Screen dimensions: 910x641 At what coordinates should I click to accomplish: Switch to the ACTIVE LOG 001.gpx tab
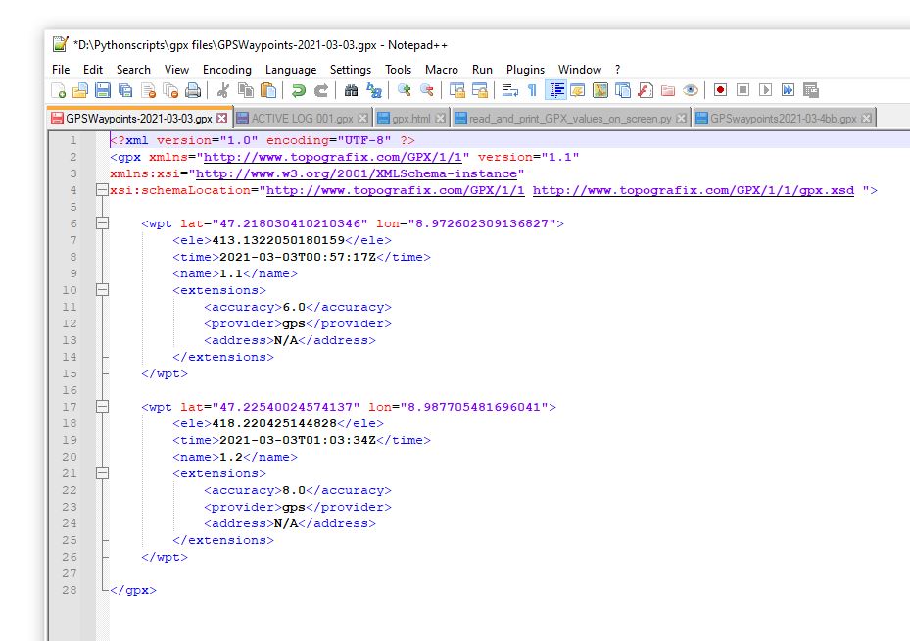tap(302, 119)
